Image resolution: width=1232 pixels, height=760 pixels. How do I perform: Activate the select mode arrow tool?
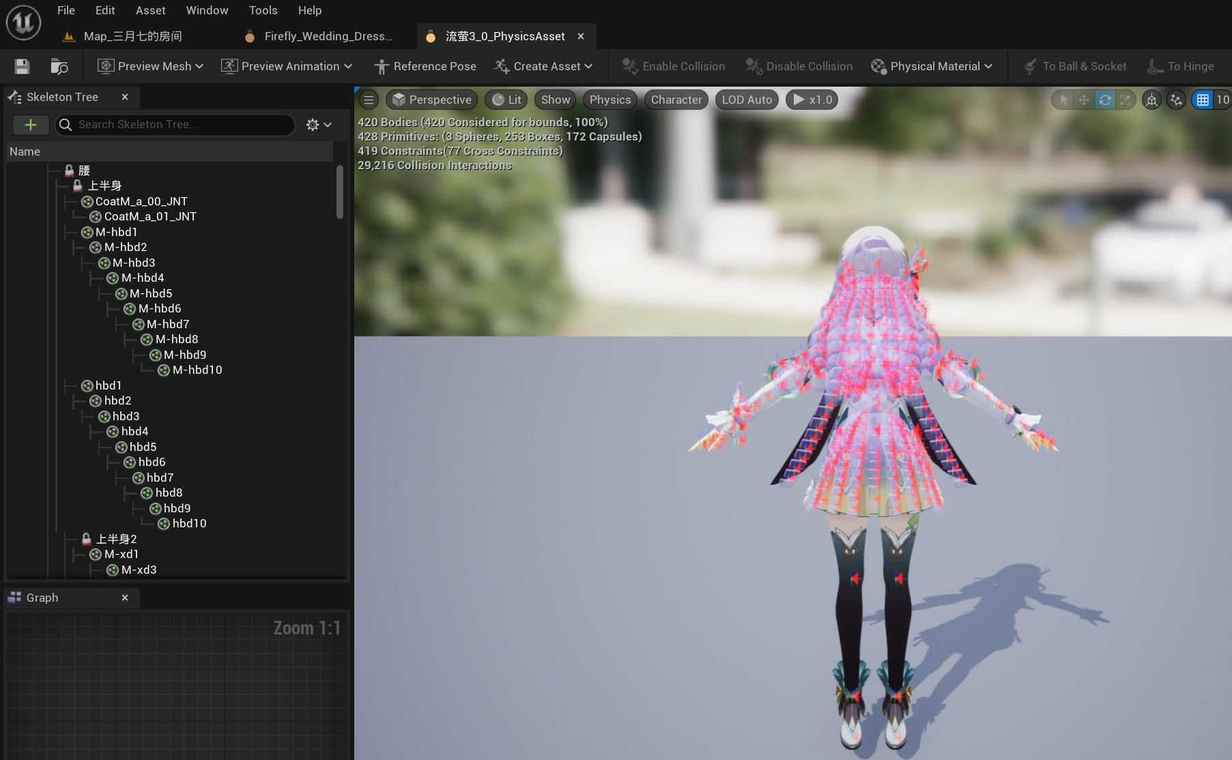click(x=1063, y=100)
